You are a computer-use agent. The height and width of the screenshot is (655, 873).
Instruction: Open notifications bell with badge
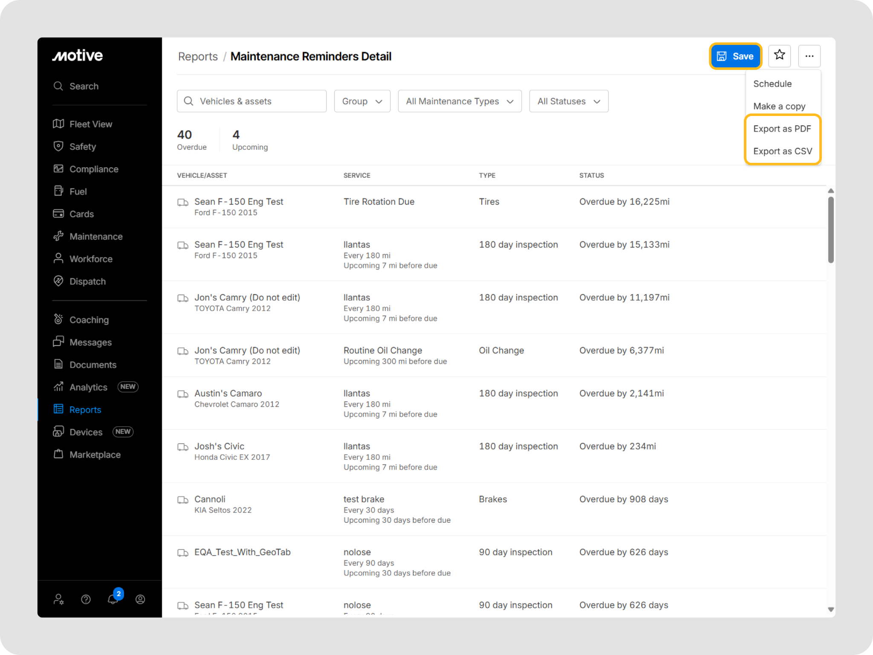click(113, 599)
